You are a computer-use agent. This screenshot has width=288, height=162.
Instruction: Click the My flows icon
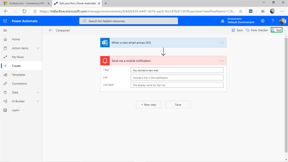pyautogui.click(x=5, y=57)
